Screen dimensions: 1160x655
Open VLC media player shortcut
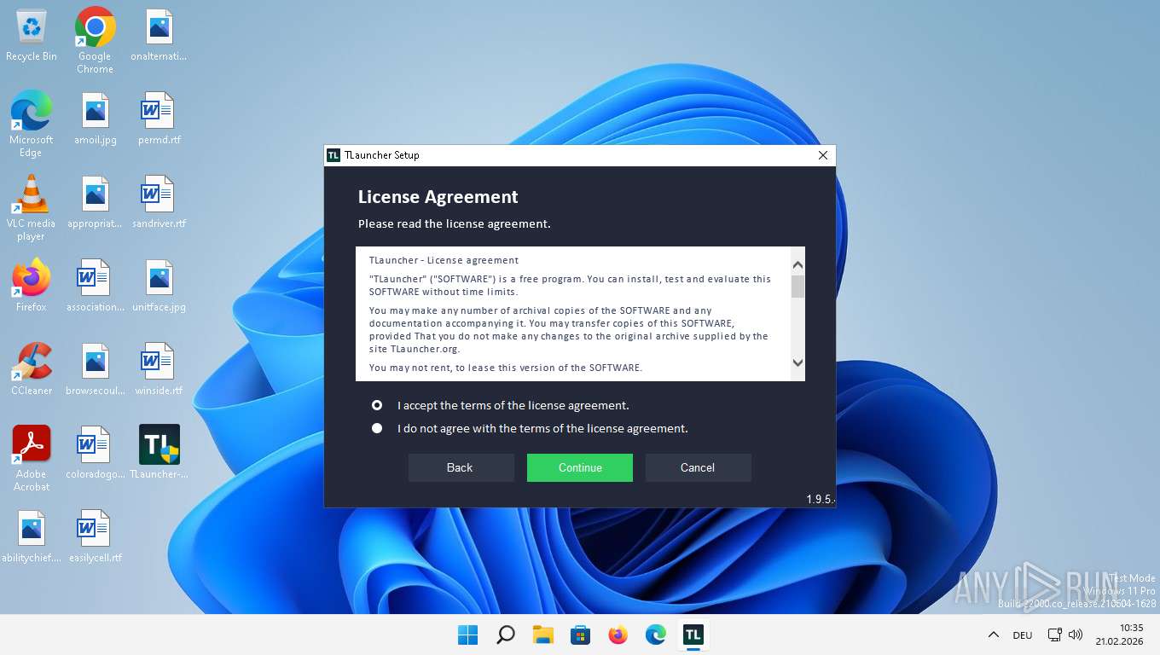tap(32, 207)
